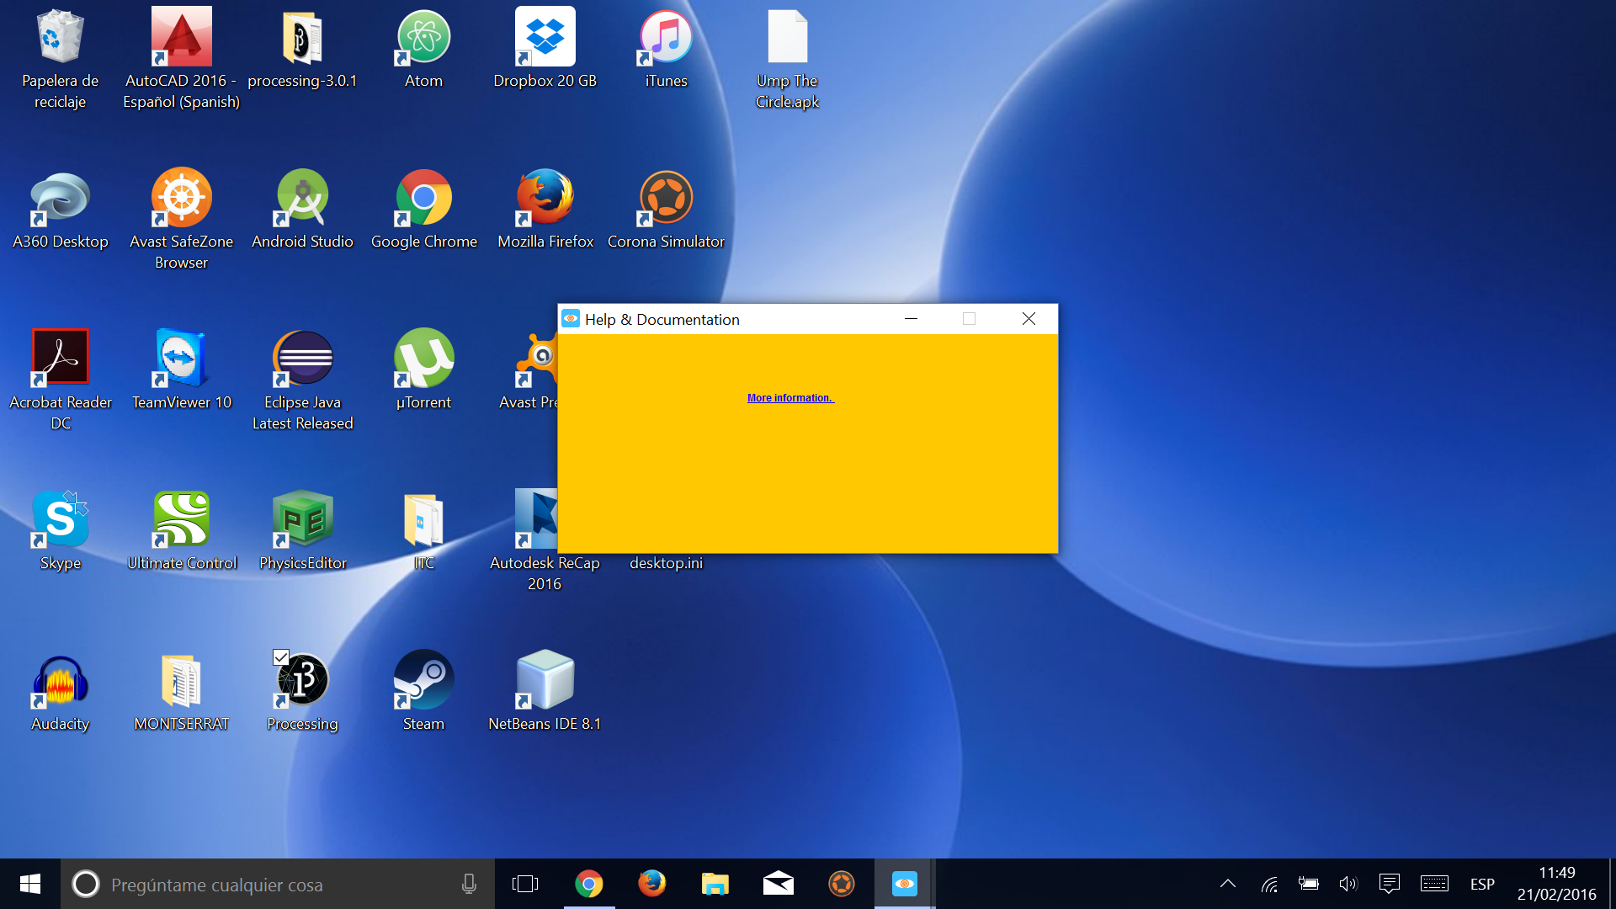Expand hidden system tray icons chevron
The height and width of the screenshot is (909, 1616).
click(1228, 884)
